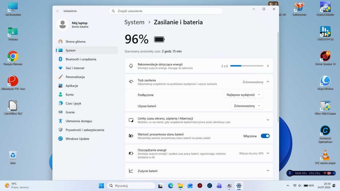
Task: Click the Granie controller icon
Action: click(x=61, y=112)
